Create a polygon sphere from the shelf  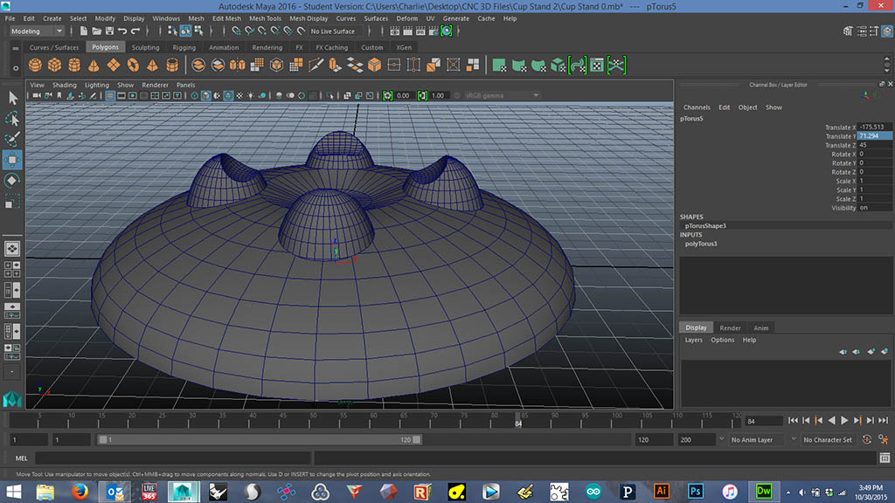[x=36, y=65]
